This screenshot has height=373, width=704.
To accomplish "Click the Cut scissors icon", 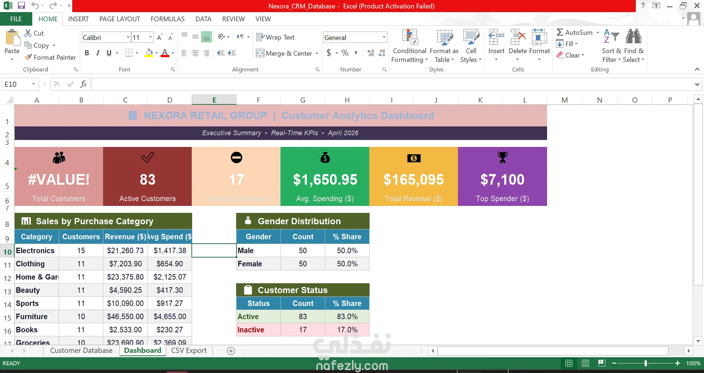I will click(28, 33).
